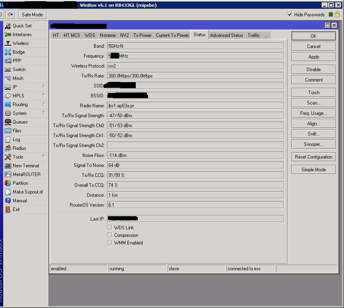This screenshot has height=308, width=344.
Task: Open the Align... tool
Action: pos(313,124)
